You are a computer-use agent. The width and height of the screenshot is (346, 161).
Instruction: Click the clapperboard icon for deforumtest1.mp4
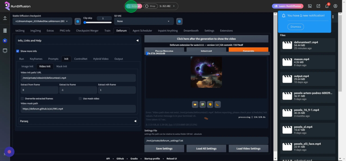click(287, 45)
